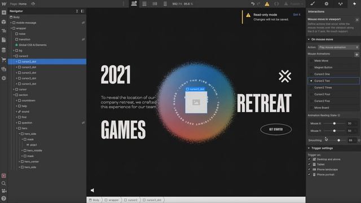Expand the bg node in Navigator

[x=14, y=50]
